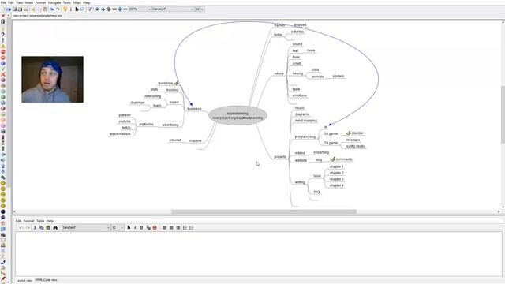Click the binoculars Find icon in note editor
The height and width of the screenshot is (284, 505).
point(55,228)
